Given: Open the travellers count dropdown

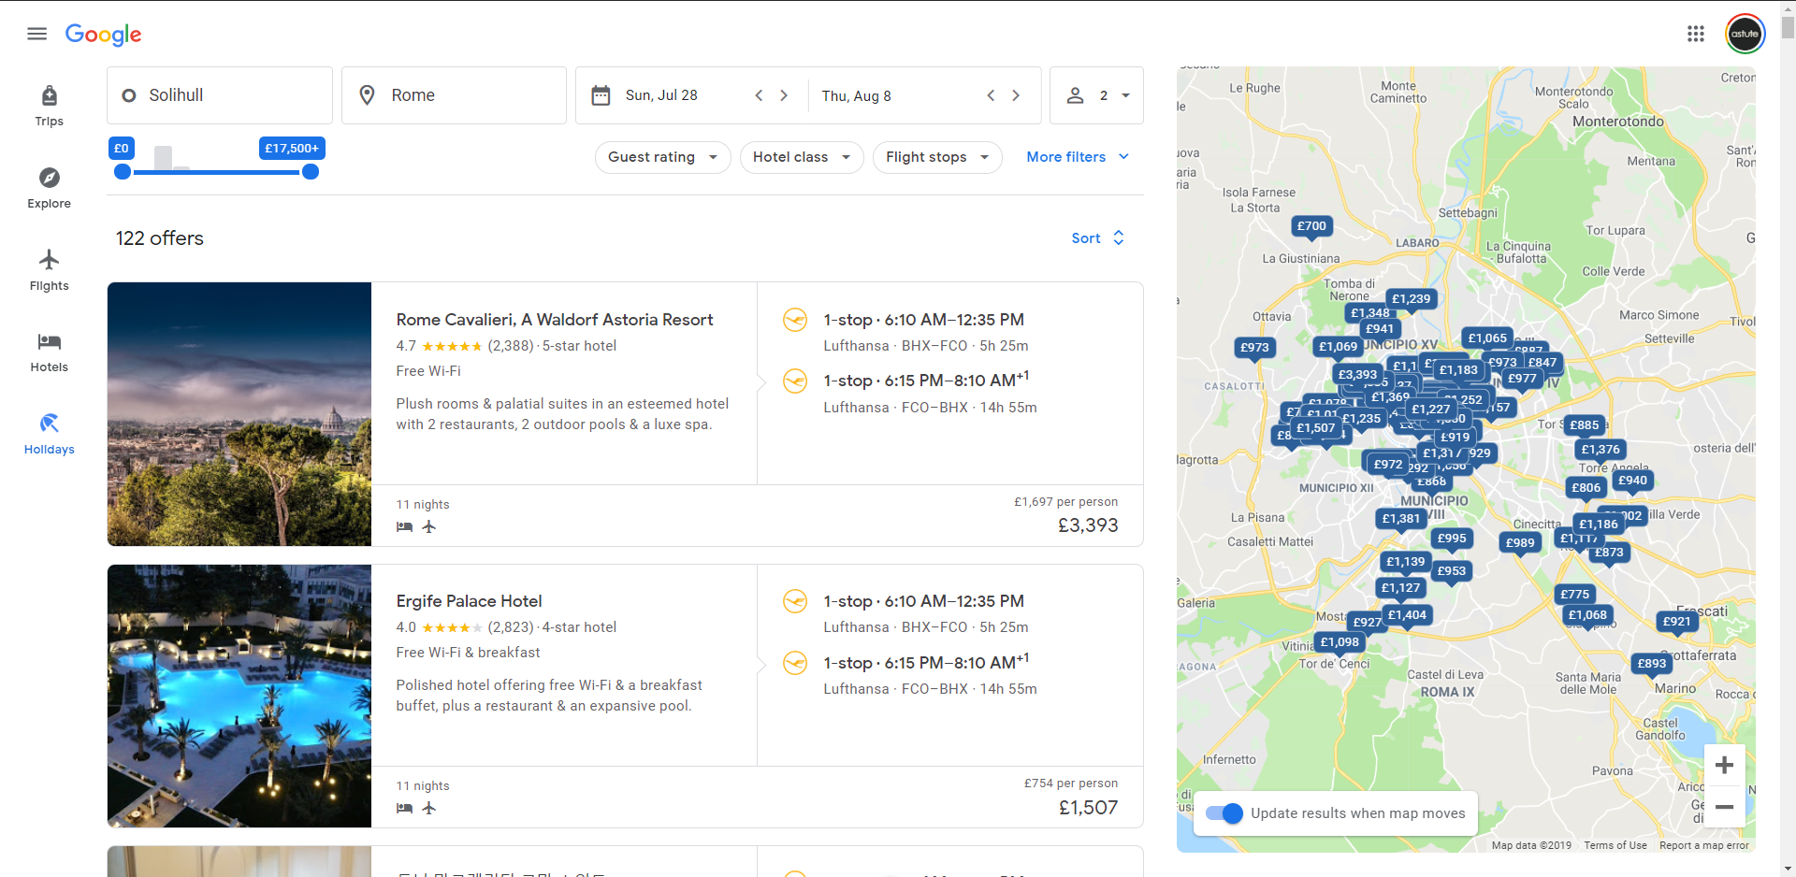Looking at the screenshot, I should click(1096, 95).
